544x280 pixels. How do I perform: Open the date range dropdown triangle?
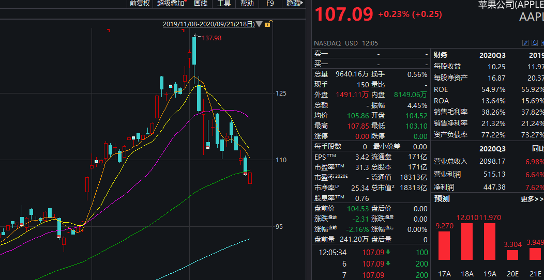tap(259, 24)
